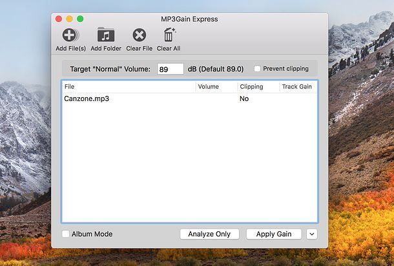
Task: Click the Track Gain column header
Action: tap(298, 87)
